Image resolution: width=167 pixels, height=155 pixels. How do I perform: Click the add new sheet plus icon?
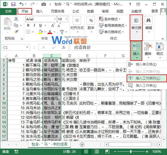[x=82, y=145]
